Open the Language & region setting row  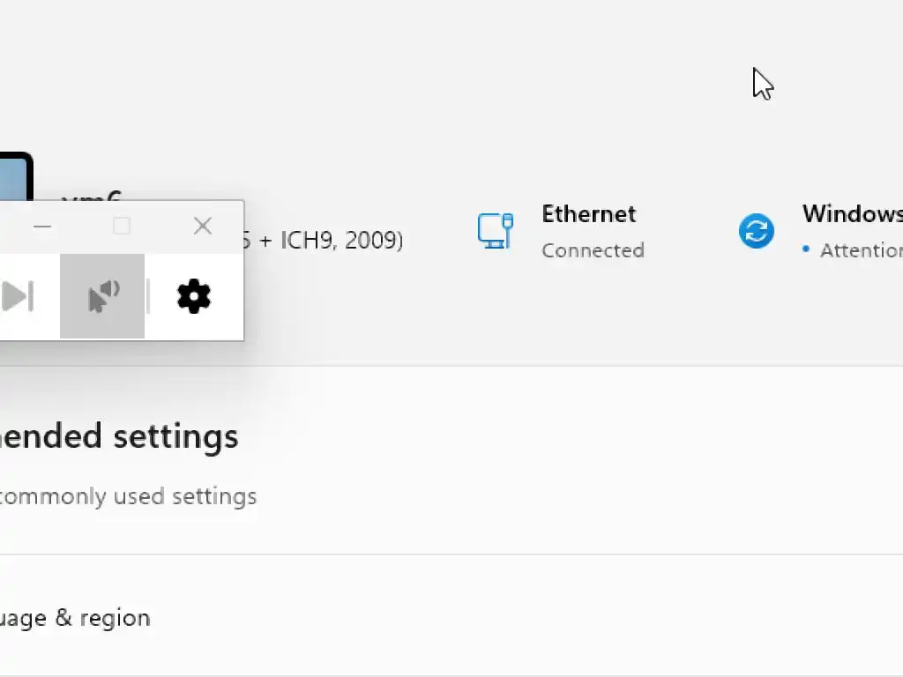75,618
